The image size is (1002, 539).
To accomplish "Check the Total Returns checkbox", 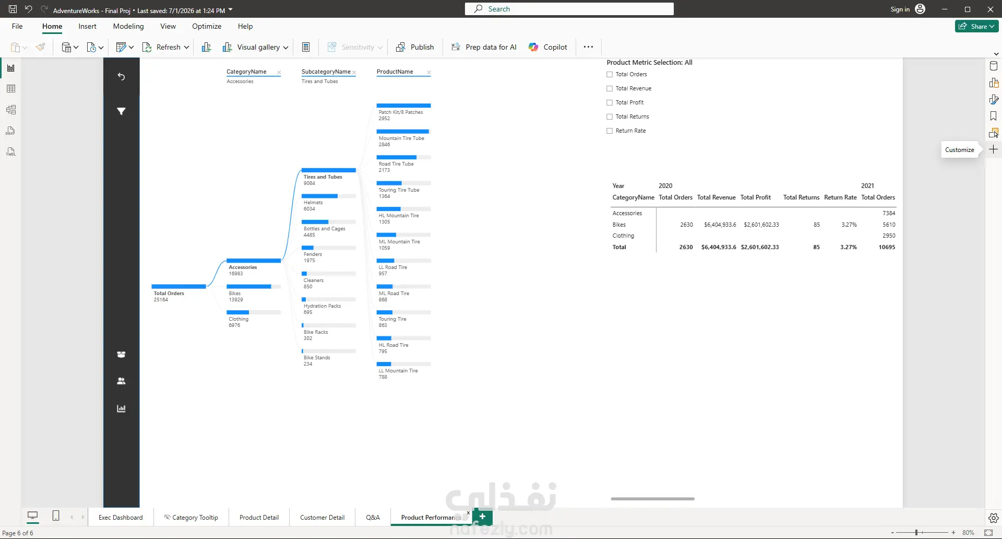I will pyautogui.click(x=610, y=116).
